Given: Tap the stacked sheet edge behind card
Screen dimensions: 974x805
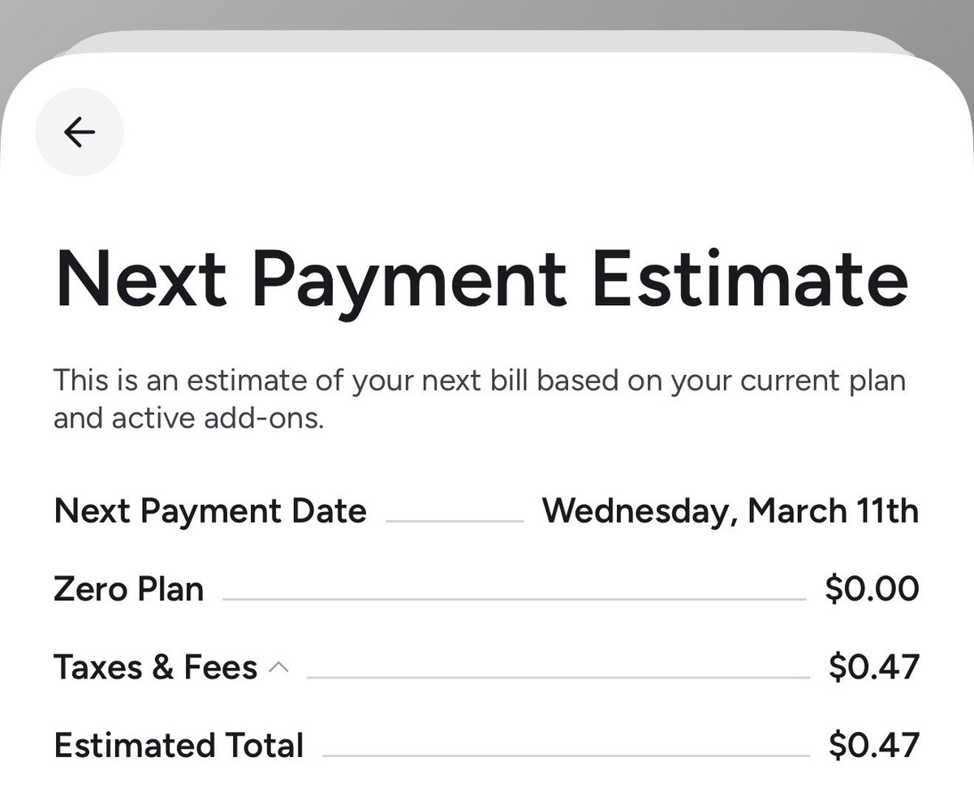Looking at the screenshot, I should tap(487, 41).
